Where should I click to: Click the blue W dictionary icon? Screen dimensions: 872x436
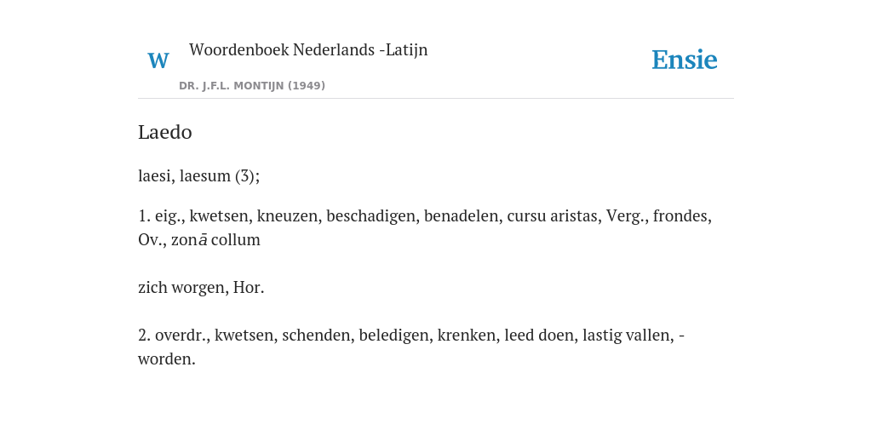click(x=158, y=60)
